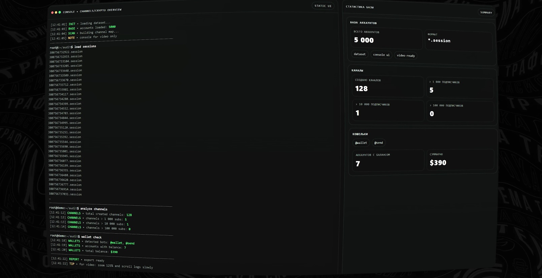Click 'accounts with balance: 7' log line
The image size is (542, 278).
click(x=89, y=246)
